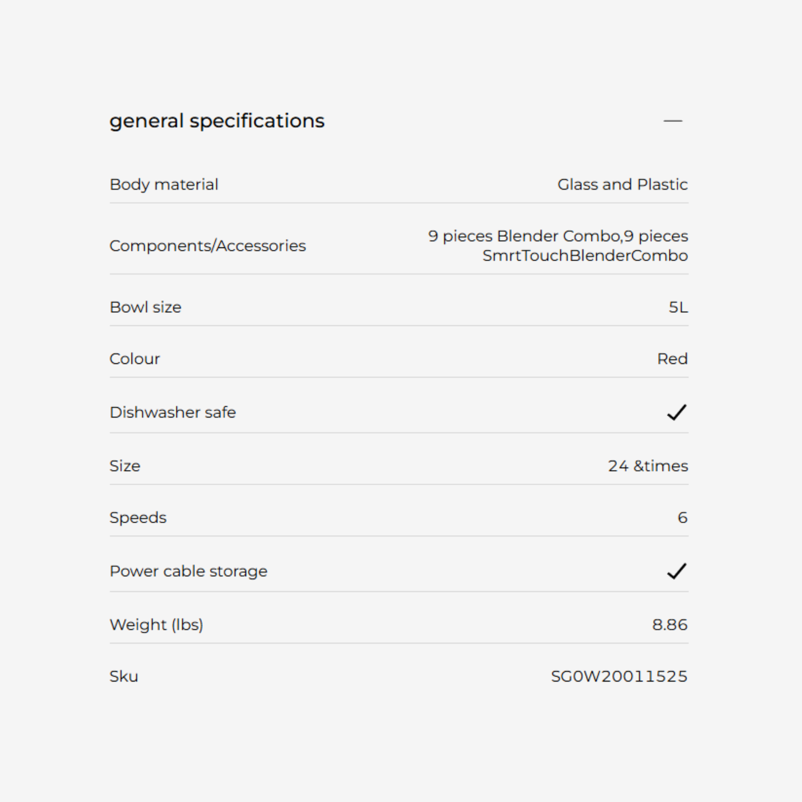Screen dimensions: 802x802
Task: Click the Dishwasher safe checkmark icon
Action: [x=677, y=412]
